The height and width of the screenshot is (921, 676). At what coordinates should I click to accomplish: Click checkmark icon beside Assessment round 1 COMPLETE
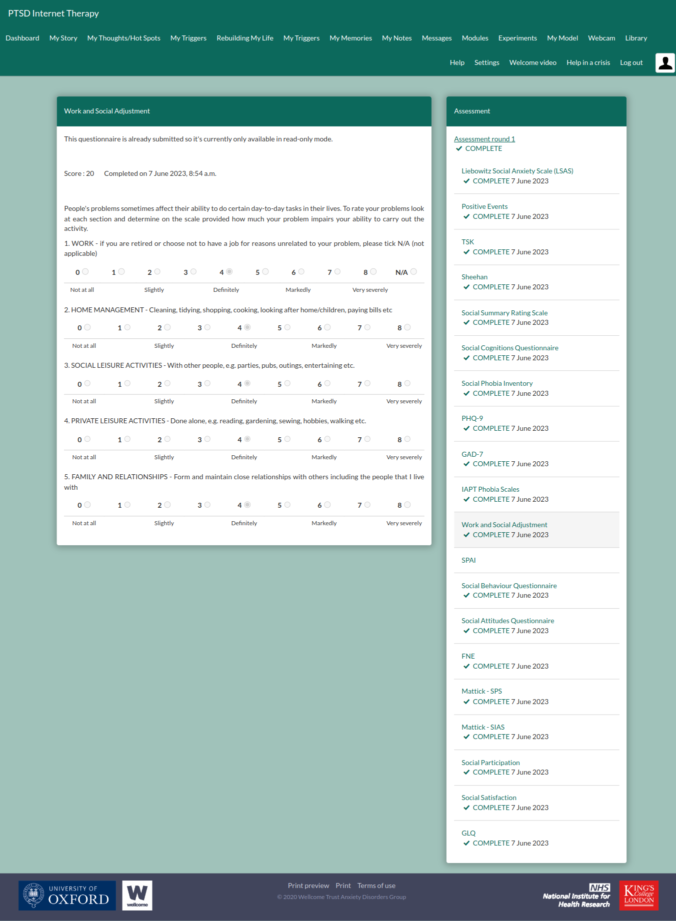coord(459,148)
